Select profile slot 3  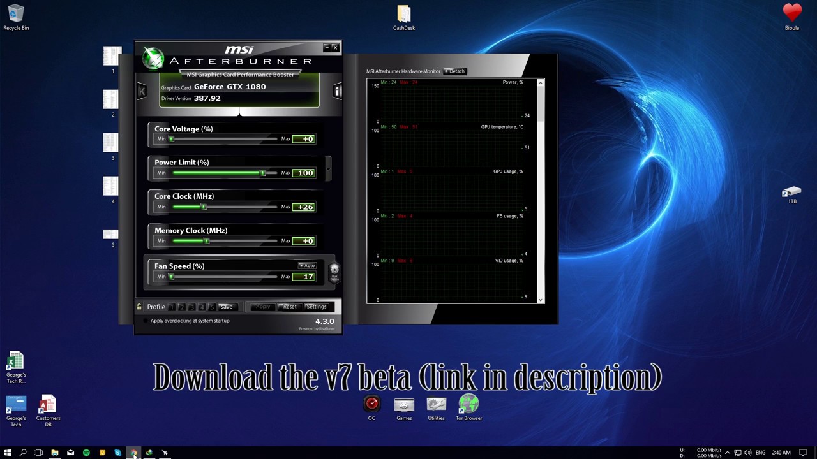click(191, 307)
